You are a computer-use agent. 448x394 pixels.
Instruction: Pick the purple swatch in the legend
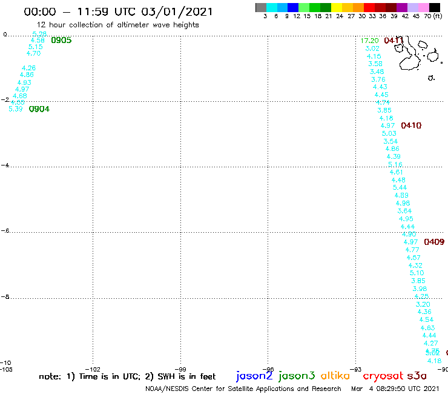402,7
